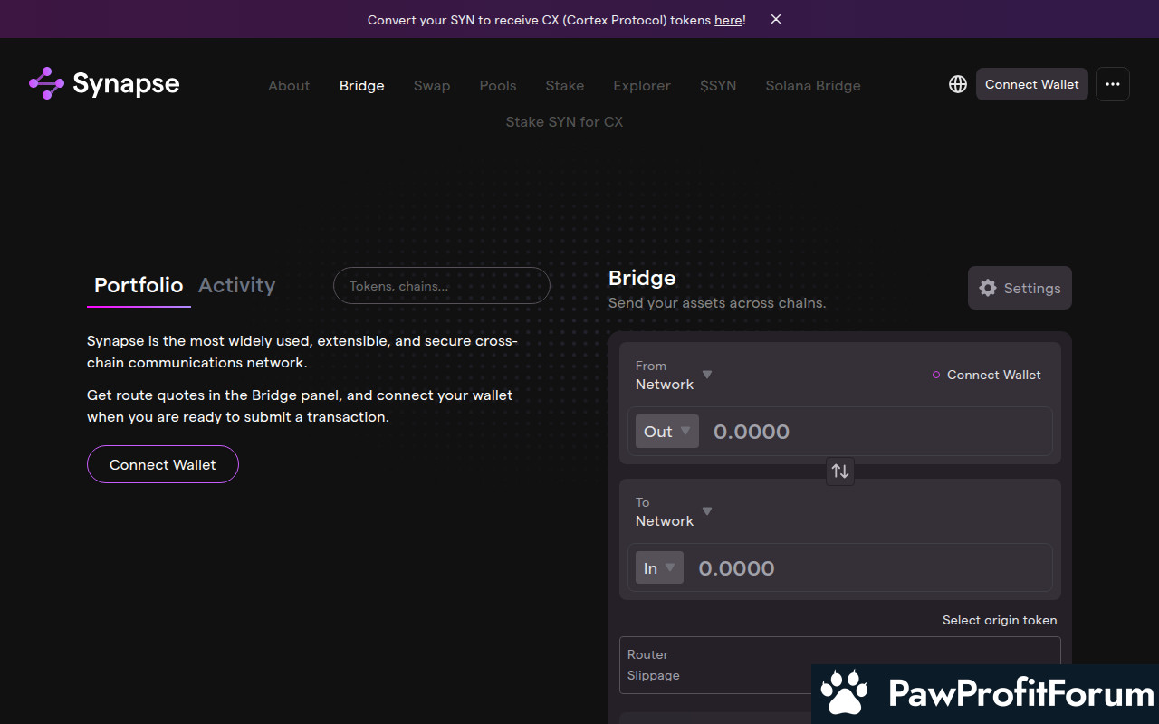1159x724 pixels.
Task: Click the To amount output field
Action: pyautogui.click(x=869, y=568)
